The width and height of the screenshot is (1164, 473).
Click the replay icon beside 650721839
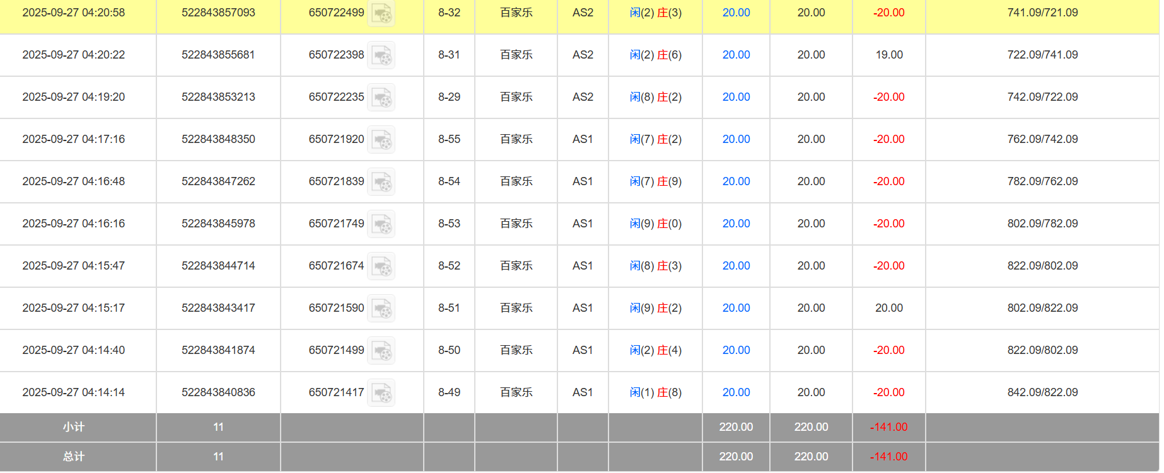381,182
